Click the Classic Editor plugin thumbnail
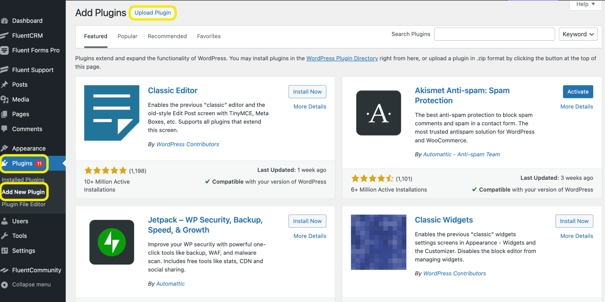This screenshot has height=302, width=605. click(112, 113)
